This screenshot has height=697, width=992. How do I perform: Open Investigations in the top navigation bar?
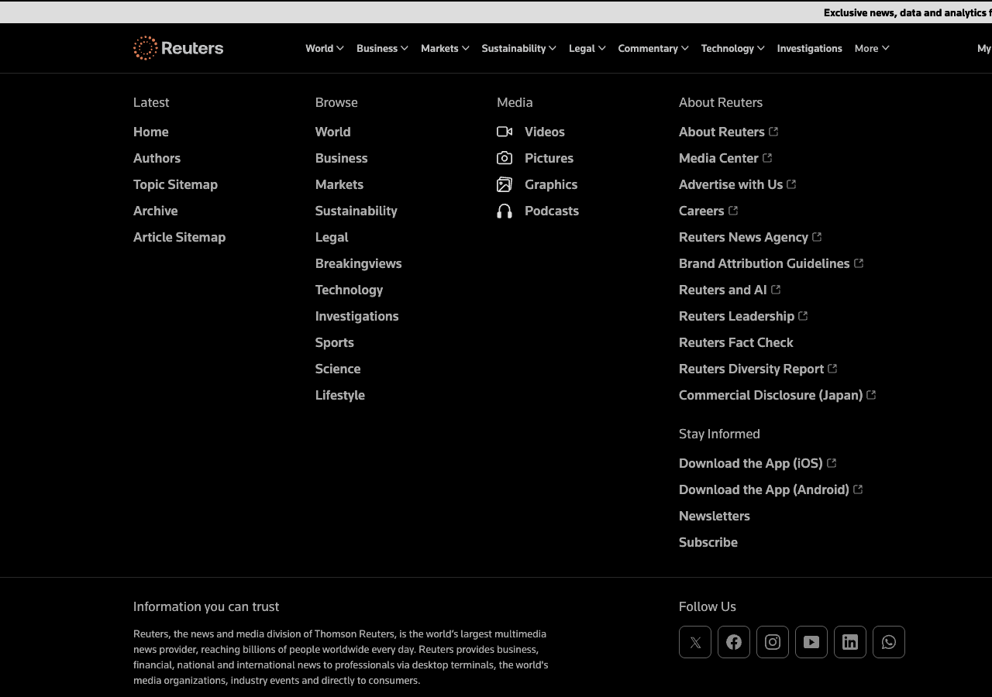809,48
